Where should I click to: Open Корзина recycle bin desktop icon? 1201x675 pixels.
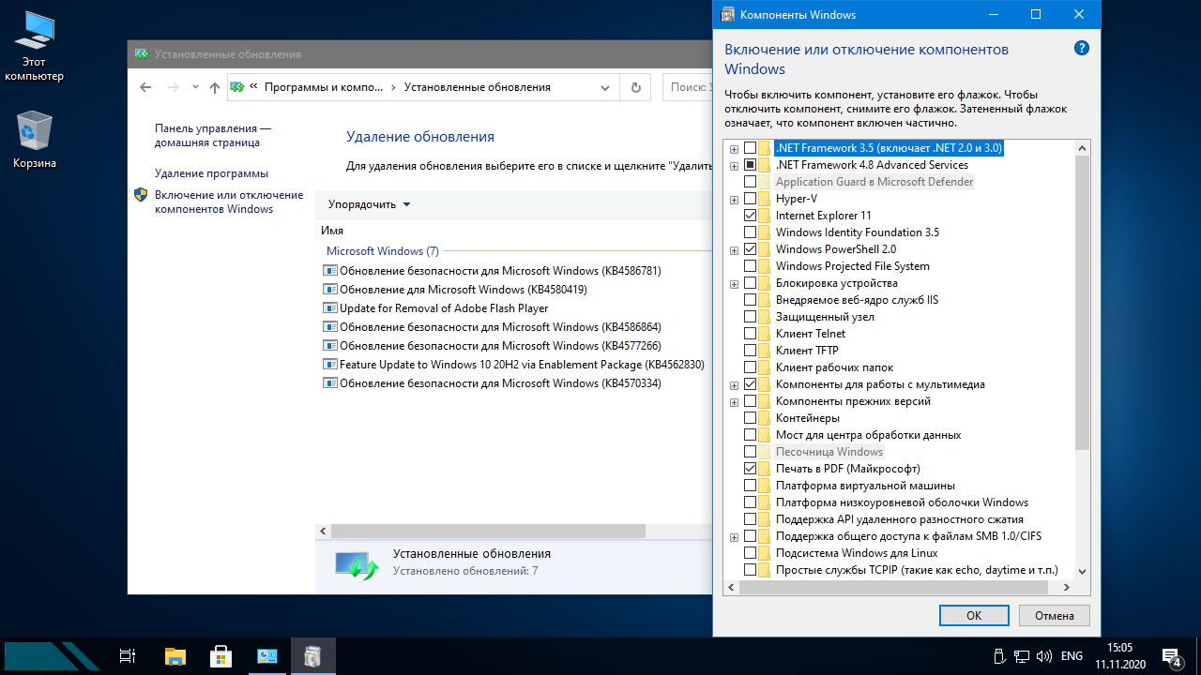pos(35,141)
